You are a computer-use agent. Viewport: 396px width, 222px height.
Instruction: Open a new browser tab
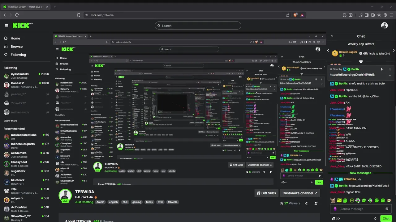55,7
